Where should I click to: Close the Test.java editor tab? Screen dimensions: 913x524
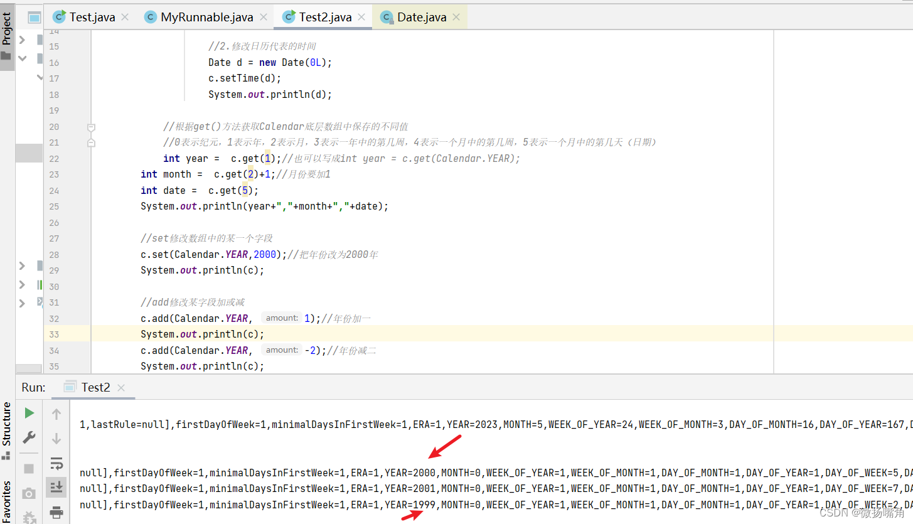pos(124,18)
